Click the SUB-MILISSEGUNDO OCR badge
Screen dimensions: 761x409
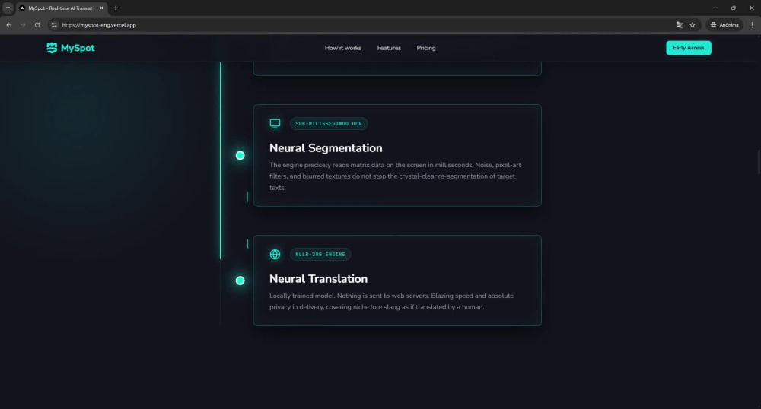pos(329,124)
